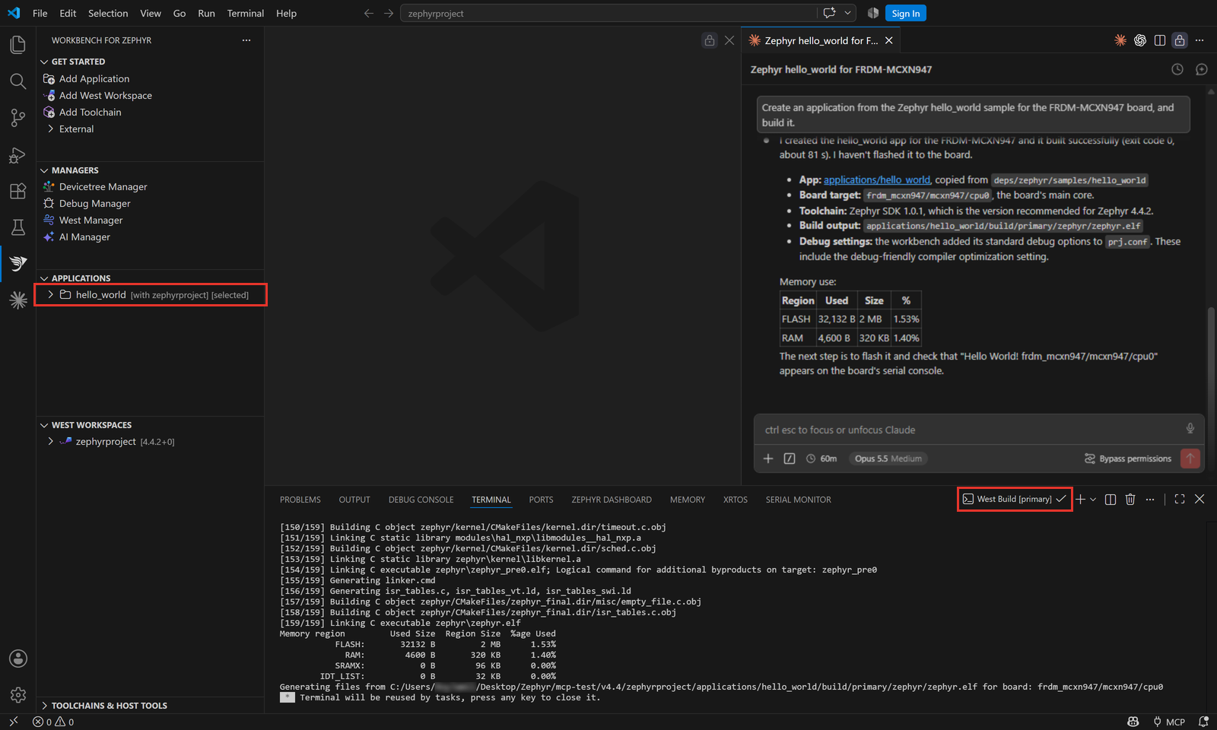Click the zephyrproject command center search box
The height and width of the screenshot is (730, 1217).
point(608,13)
